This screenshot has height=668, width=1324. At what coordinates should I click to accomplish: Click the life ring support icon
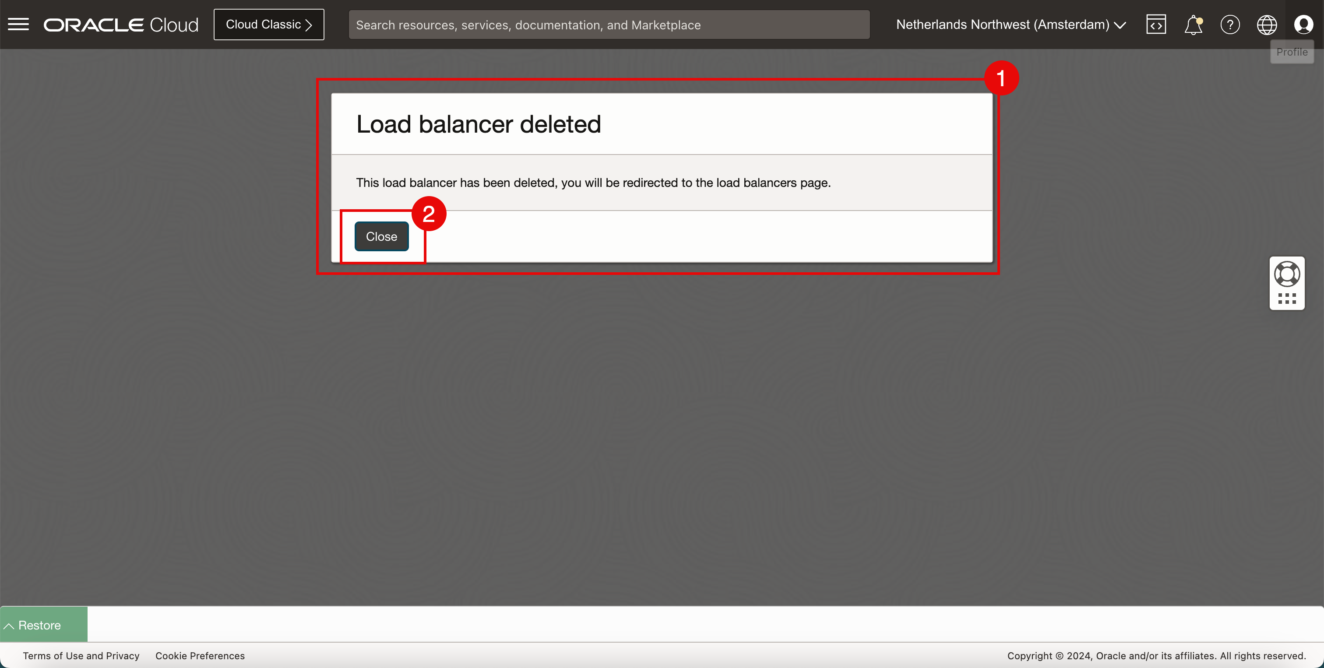click(x=1286, y=274)
